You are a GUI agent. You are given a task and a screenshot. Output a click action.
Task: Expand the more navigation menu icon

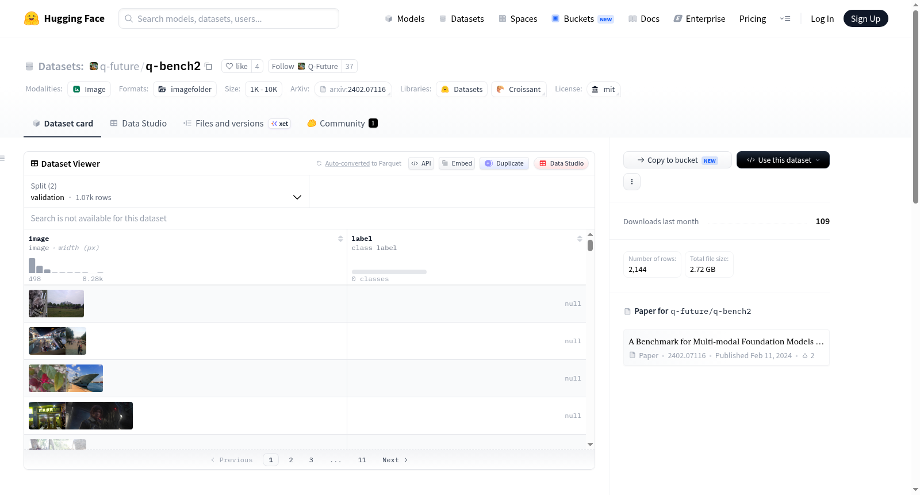click(785, 18)
